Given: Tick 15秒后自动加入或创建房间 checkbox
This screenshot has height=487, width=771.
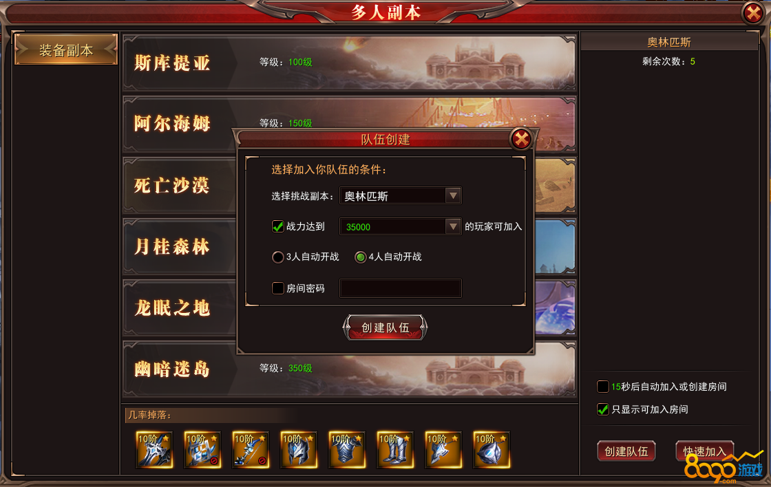Looking at the screenshot, I should (603, 387).
